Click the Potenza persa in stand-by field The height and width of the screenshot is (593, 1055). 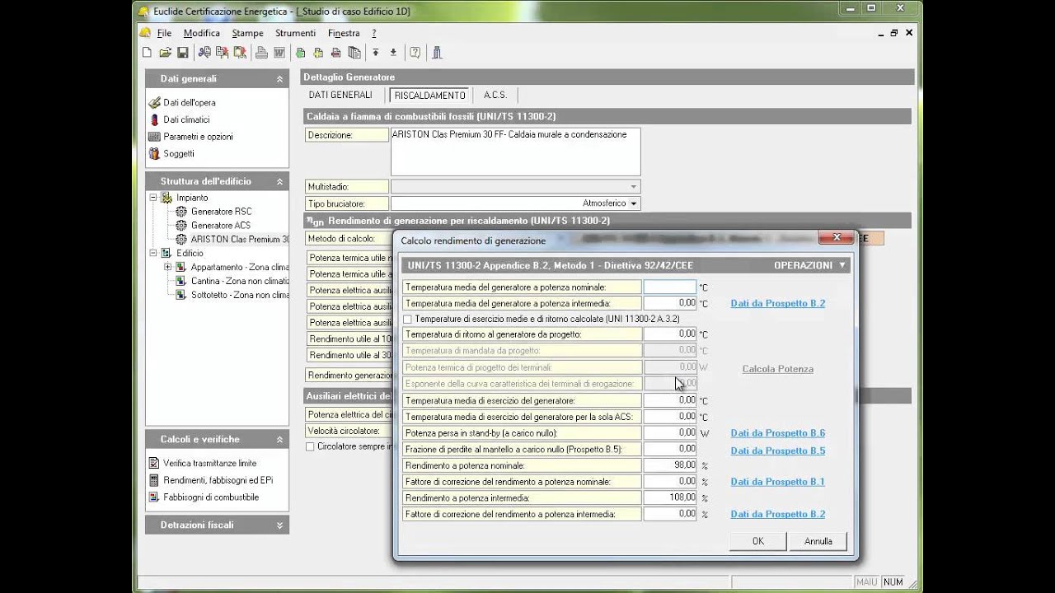click(669, 432)
